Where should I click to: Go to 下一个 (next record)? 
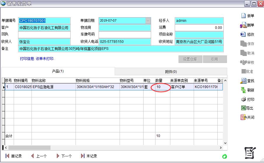click(x=64, y=156)
